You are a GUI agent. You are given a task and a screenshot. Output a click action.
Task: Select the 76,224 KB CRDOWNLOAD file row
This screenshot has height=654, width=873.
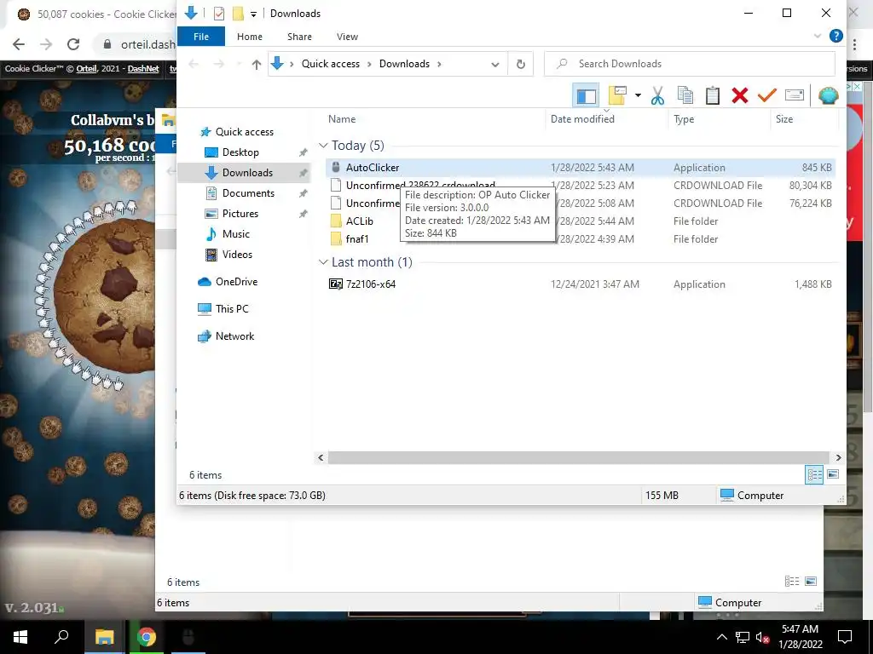[x=581, y=203]
